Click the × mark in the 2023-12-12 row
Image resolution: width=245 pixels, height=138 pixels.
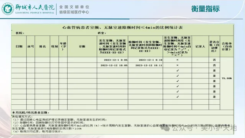coord(177,65)
